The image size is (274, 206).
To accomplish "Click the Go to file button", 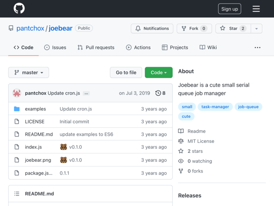I will click(x=126, y=73).
